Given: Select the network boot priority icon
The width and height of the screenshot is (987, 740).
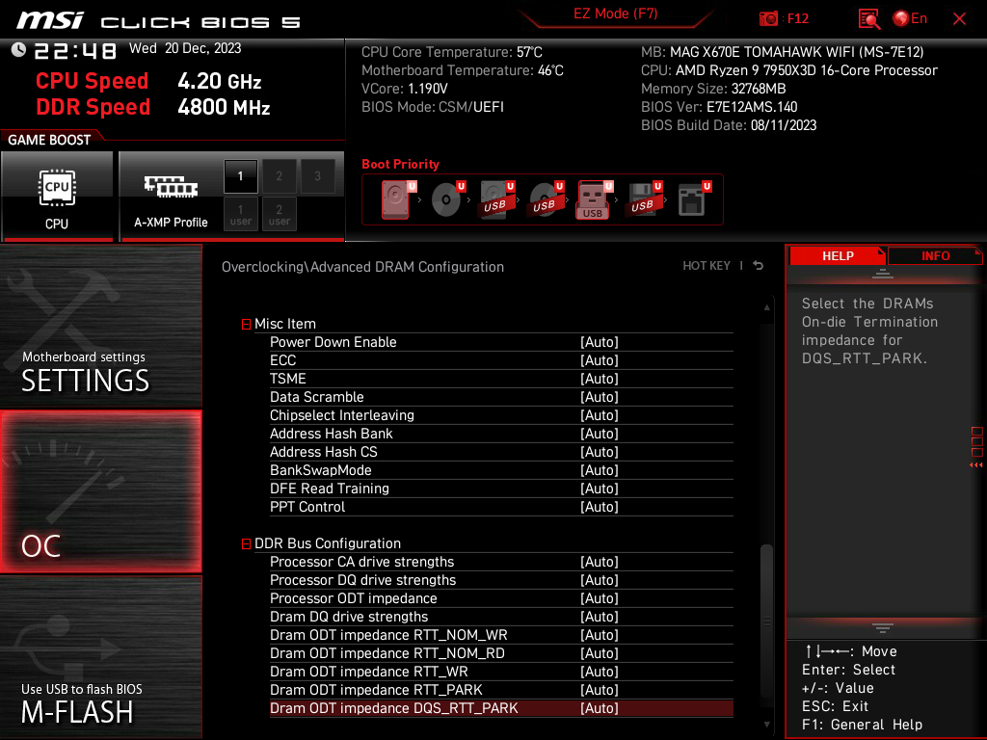Looking at the screenshot, I should [694, 199].
